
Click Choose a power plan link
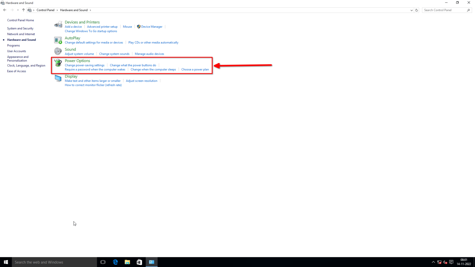[x=195, y=70]
